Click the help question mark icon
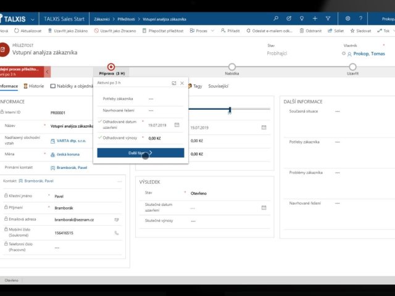 click(x=362, y=18)
